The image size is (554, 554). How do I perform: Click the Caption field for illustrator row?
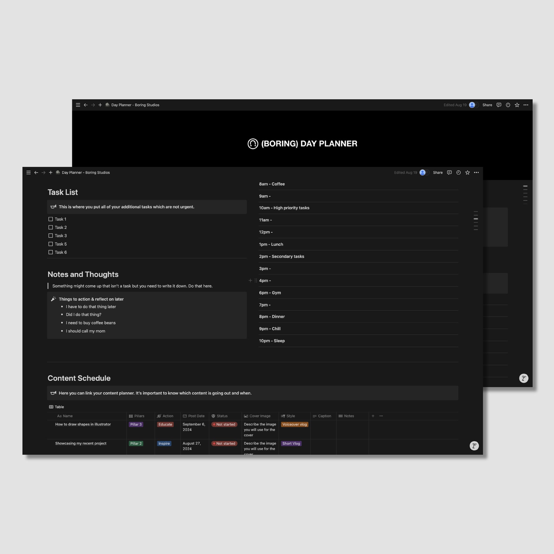(x=324, y=430)
